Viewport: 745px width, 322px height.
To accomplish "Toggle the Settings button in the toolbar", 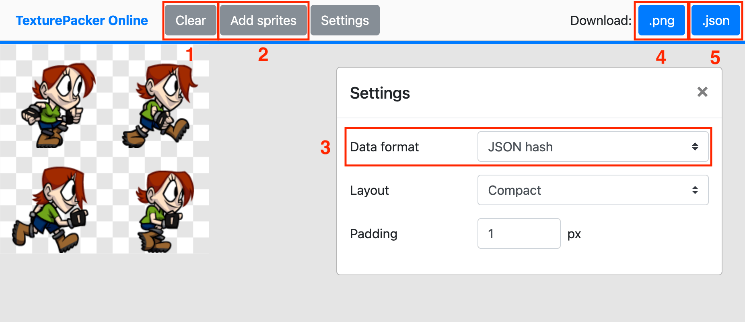I will pos(345,21).
